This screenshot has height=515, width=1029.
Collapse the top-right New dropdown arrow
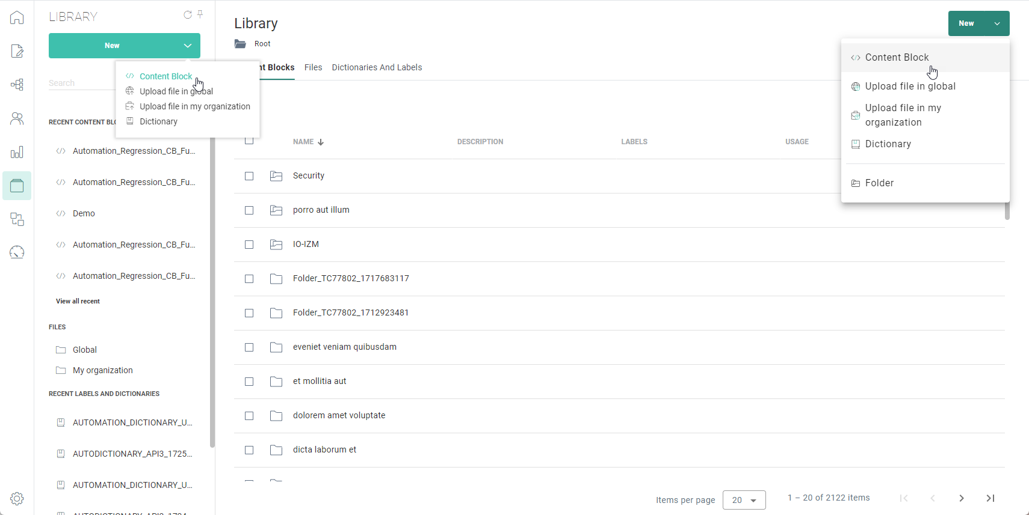click(x=997, y=23)
